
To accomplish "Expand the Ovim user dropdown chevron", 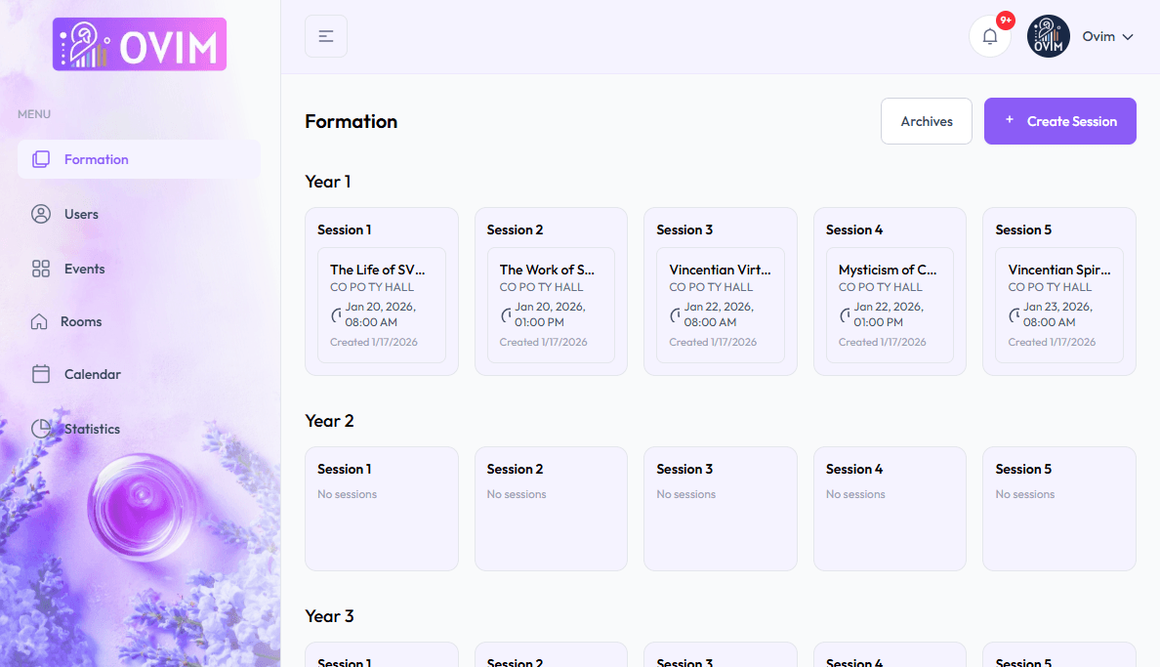I will (x=1128, y=37).
